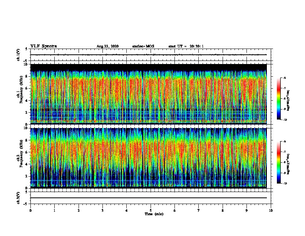Click the ch.1 frequency axis "4" tick label
Screen dimensions: 305x236
coord(27,101)
